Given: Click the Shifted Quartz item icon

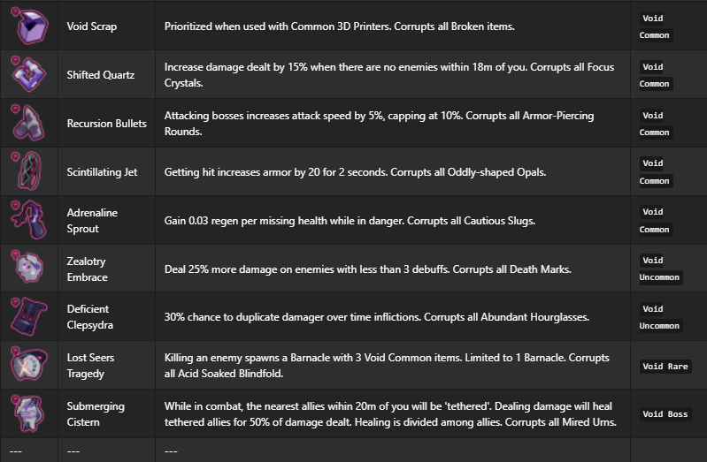Looking at the screenshot, I should pyautogui.click(x=28, y=75).
